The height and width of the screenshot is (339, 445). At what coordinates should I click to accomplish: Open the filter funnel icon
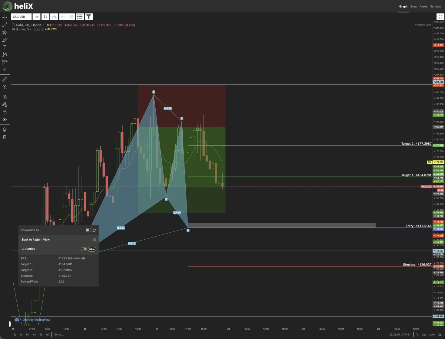click(x=89, y=17)
